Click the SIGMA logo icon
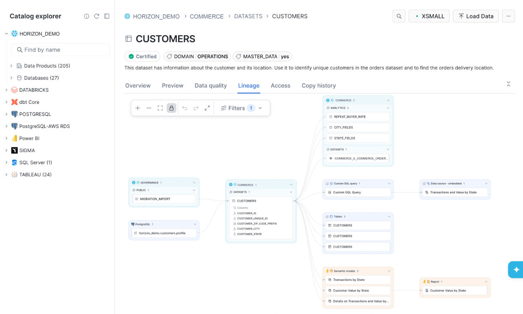Screen dimensions: 523x314 click(15, 150)
